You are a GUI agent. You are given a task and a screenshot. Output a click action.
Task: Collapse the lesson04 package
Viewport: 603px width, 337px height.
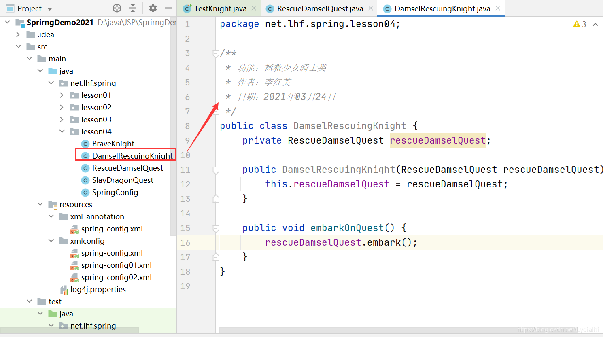(62, 131)
